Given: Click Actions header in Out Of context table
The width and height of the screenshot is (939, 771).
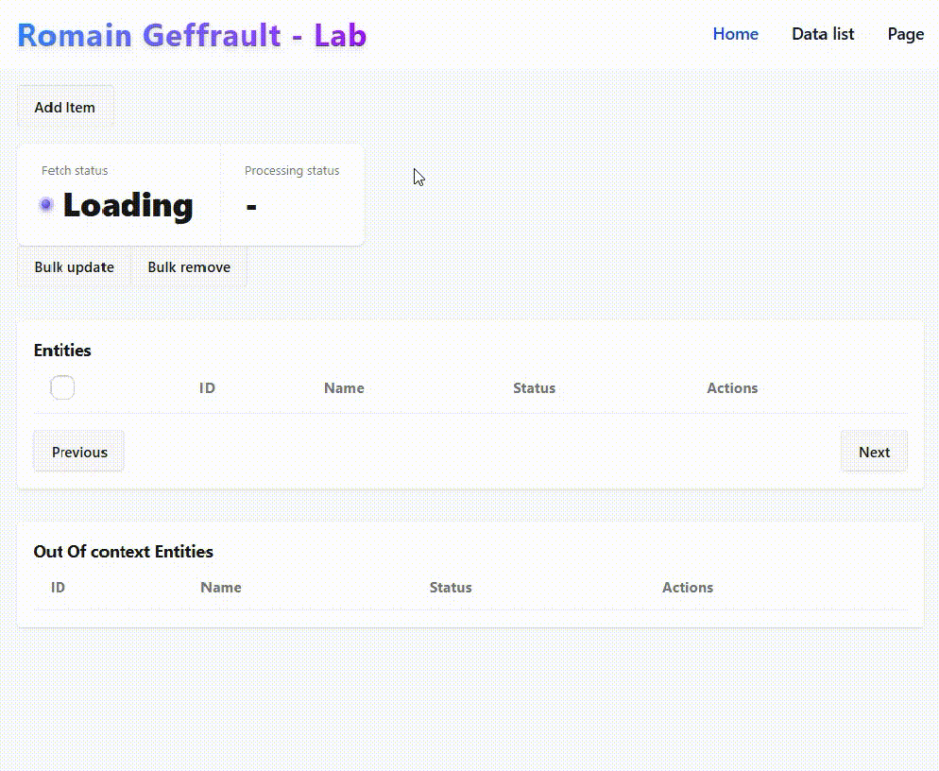Looking at the screenshot, I should pyautogui.click(x=688, y=588).
